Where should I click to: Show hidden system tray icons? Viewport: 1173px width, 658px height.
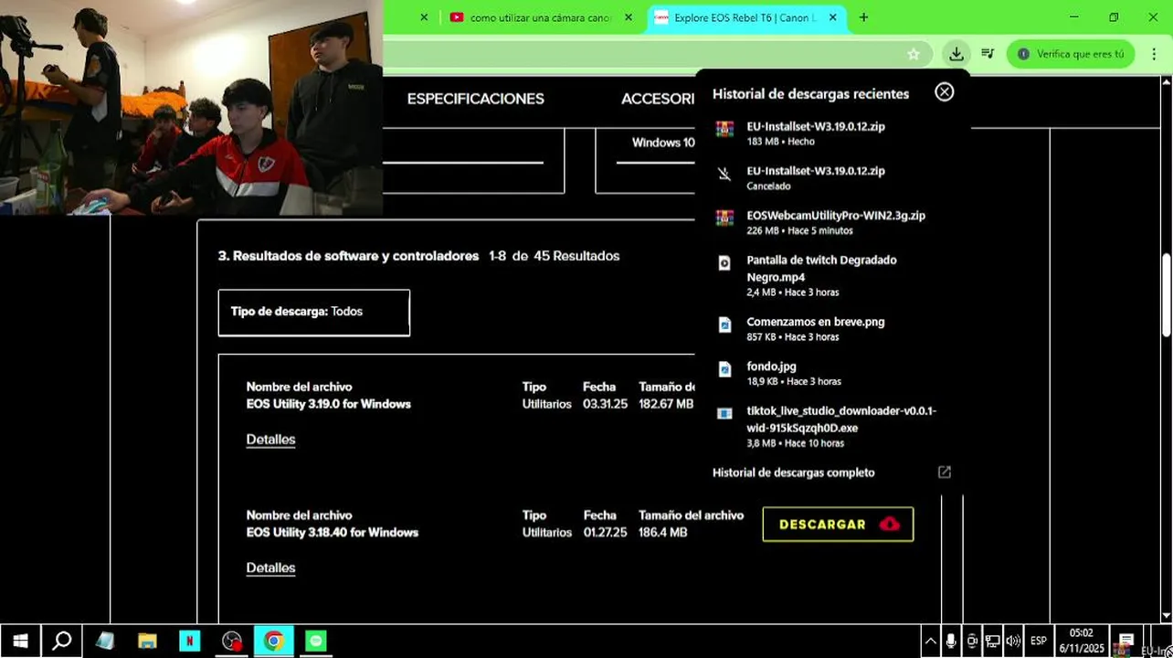(930, 642)
